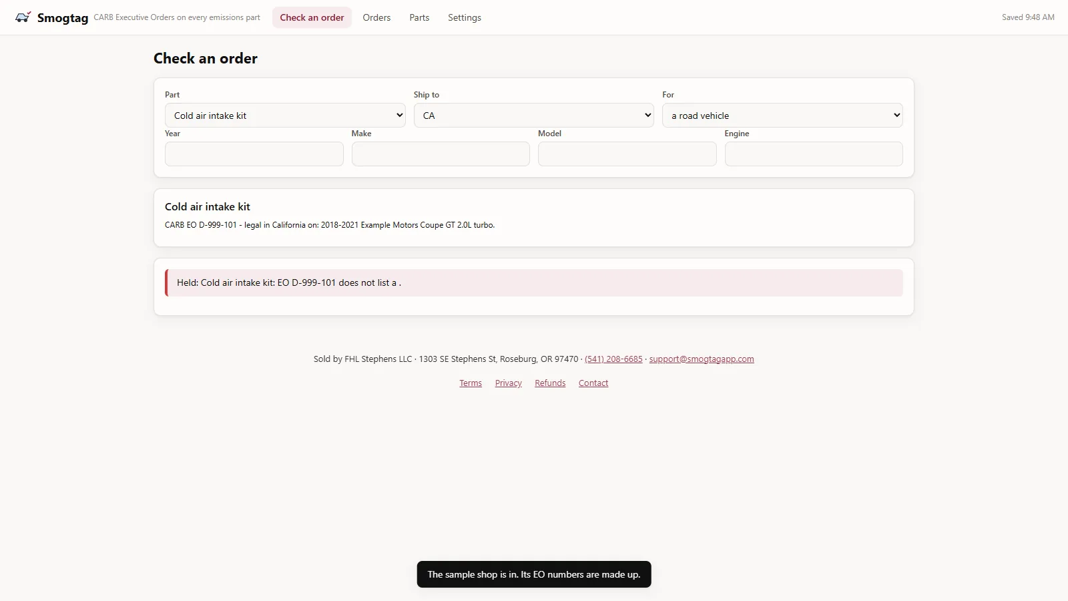Image resolution: width=1068 pixels, height=601 pixels.
Task: Open the Refunds footer link
Action: (550, 383)
